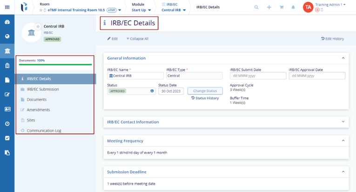Click the status info icon beside Approved
Image resolution: width=356 pixels, height=192 pixels.
point(152,91)
